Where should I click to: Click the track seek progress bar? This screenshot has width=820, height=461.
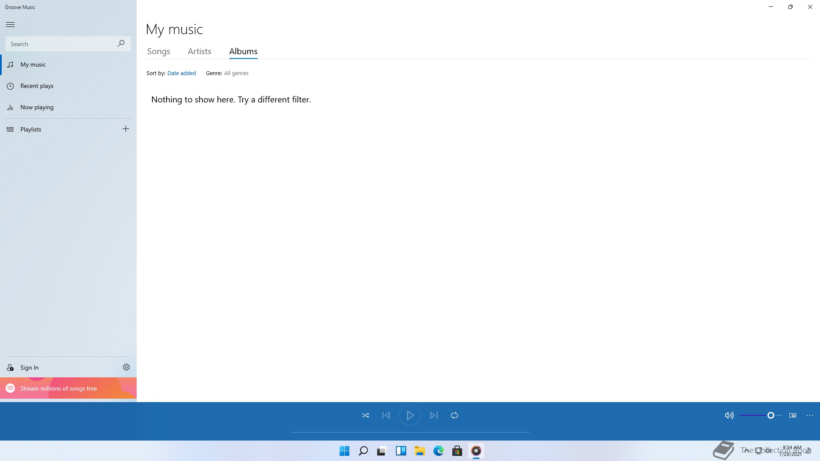tap(410, 432)
